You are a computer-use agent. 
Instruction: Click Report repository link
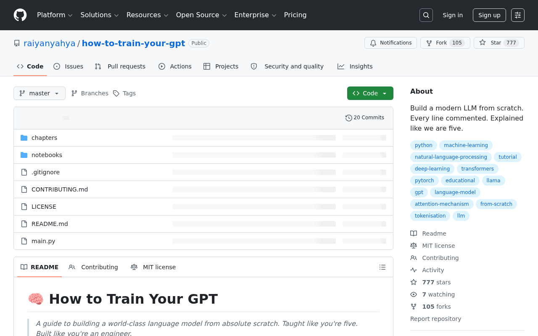pos(435,319)
